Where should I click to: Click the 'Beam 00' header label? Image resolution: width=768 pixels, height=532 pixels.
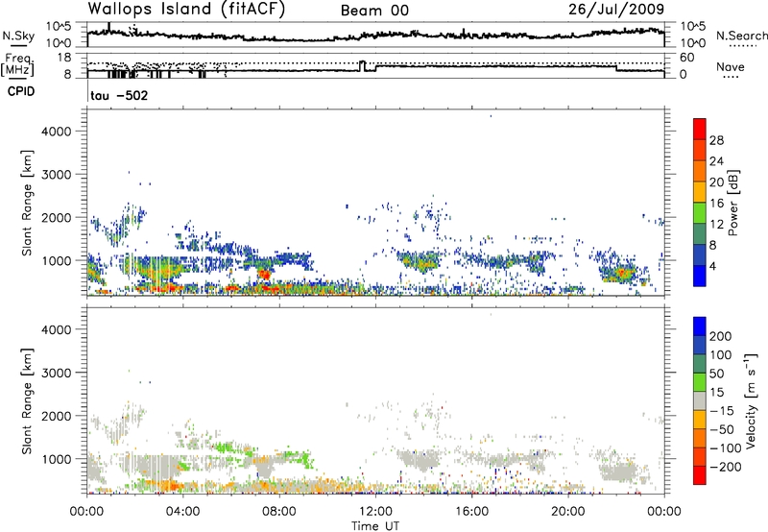(374, 11)
